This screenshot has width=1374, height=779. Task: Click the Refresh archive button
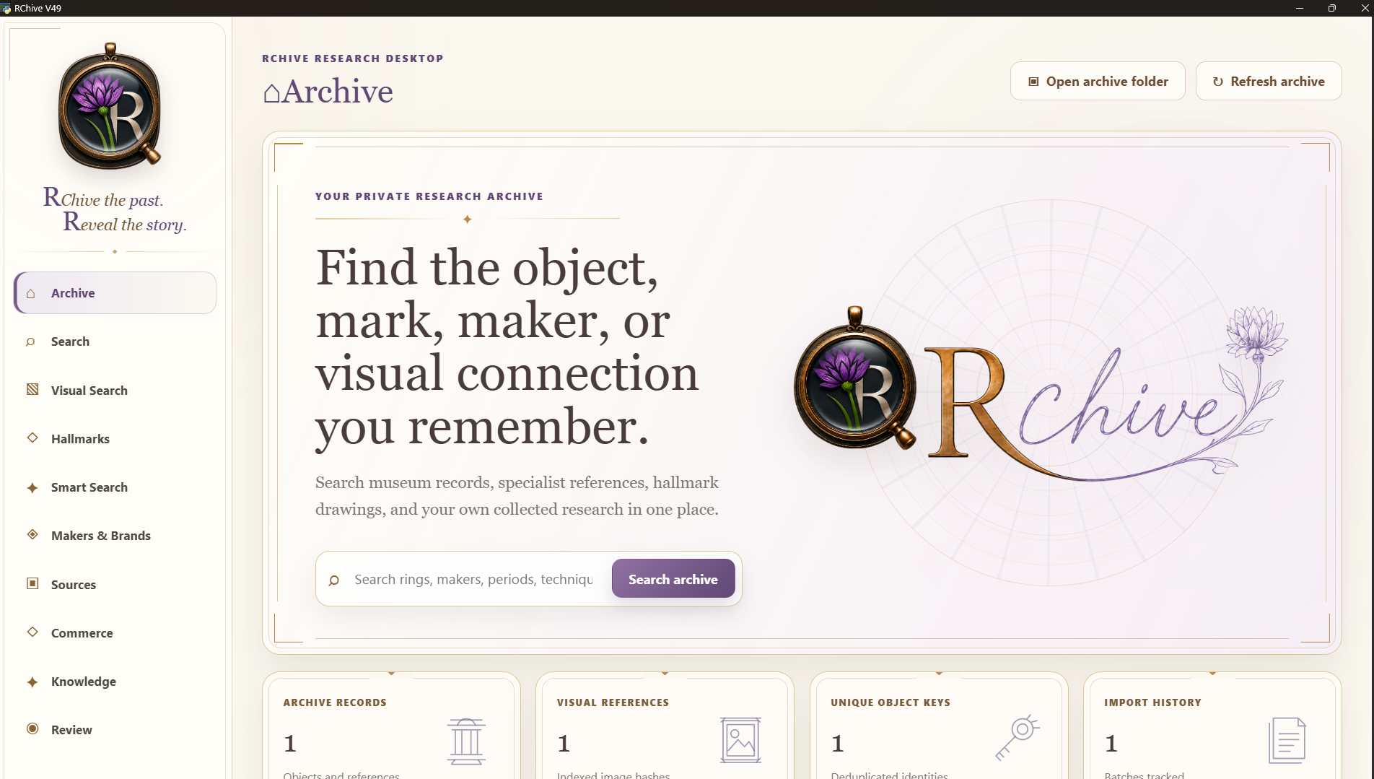coord(1269,81)
